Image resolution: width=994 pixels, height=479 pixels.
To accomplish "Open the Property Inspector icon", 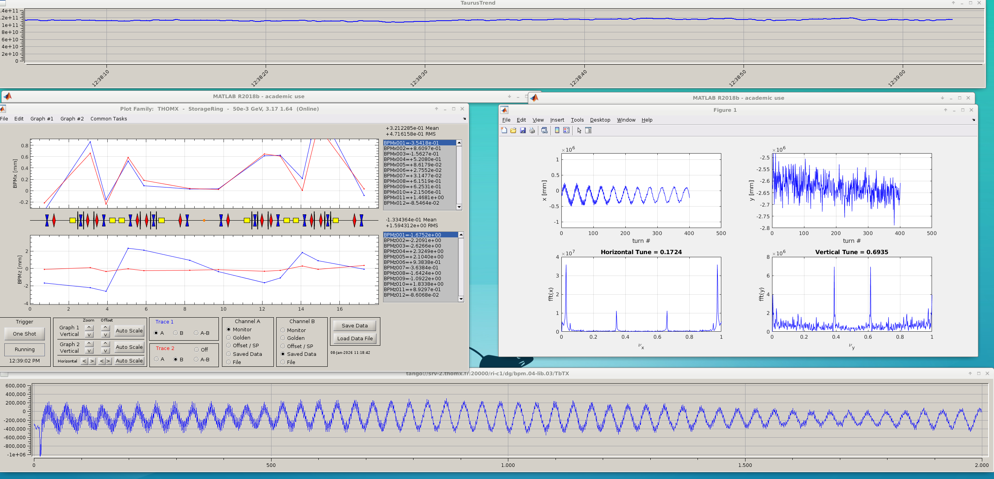I will click(x=589, y=131).
